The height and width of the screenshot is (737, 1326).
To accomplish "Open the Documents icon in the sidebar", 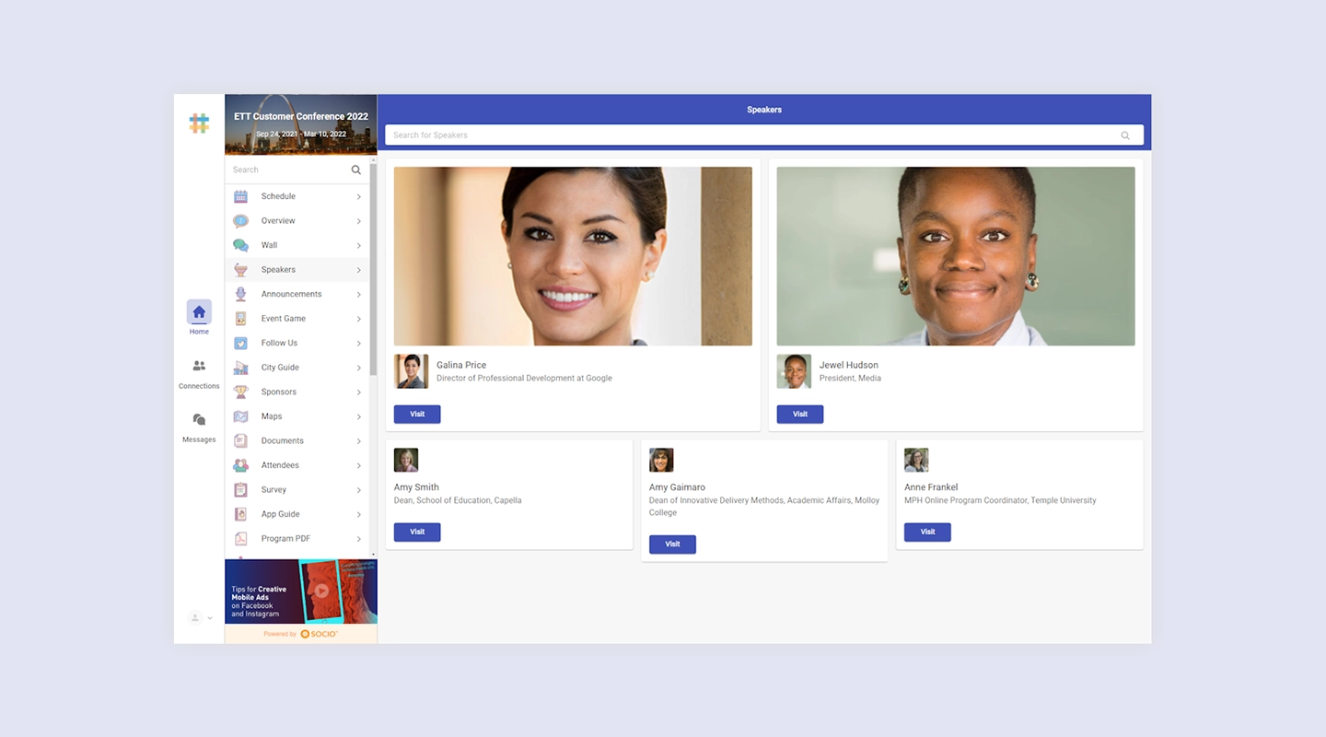I will (242, 440).
